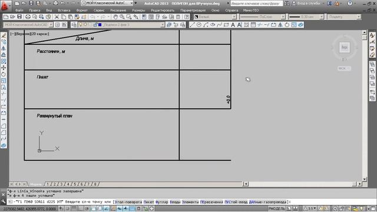Open the Файл menu
Image resolution: width=377 pixels, height=212 pixels.
(19, 11)
